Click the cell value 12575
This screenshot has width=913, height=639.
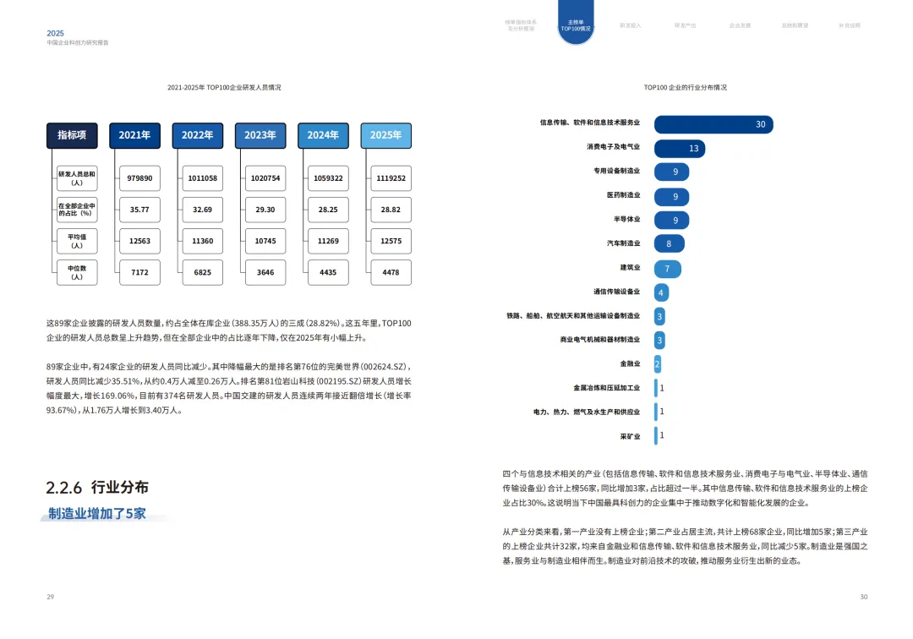391,241
